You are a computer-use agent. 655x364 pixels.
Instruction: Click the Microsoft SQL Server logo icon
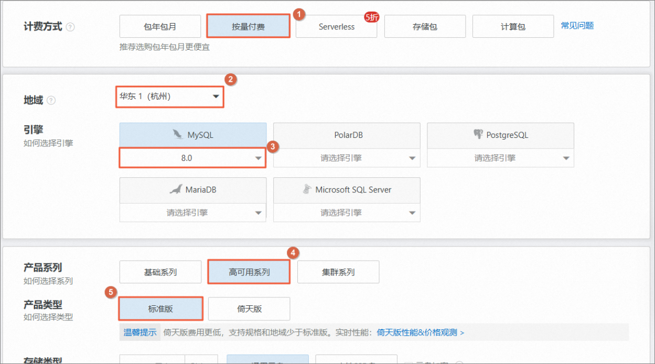pyautogui.click(x=307, y=189)
